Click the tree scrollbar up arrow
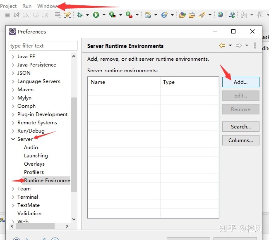 74,56
